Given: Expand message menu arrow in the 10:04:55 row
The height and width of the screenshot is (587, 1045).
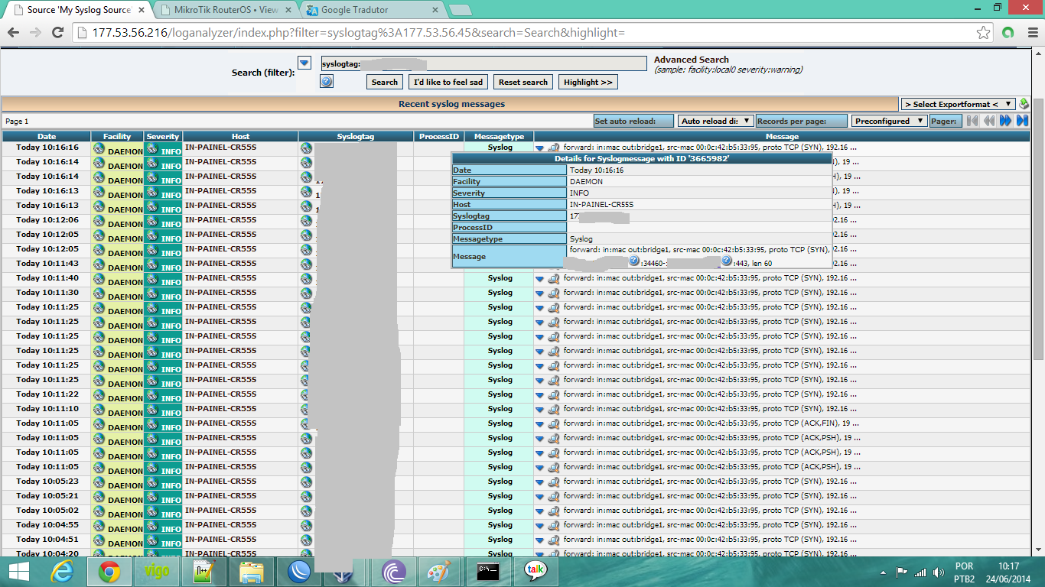Looking at the screenshot, I should click(539, 525).
